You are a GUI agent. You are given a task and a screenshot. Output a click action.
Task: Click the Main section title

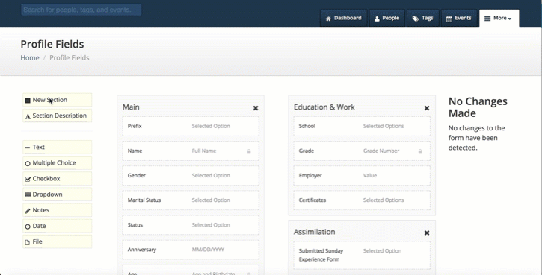click(131, 107)
